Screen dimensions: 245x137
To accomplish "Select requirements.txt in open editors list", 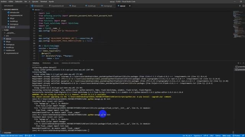I will 16,15.
